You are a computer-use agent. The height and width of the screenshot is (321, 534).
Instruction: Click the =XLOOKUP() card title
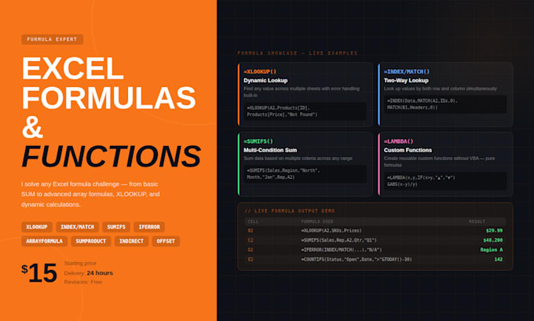pos(260,72)
